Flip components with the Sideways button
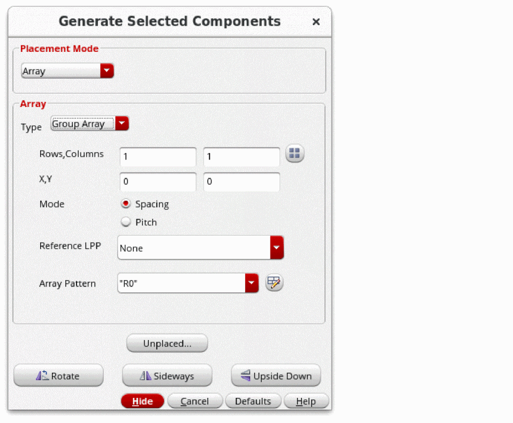513x423 pixels. point(167,376)
